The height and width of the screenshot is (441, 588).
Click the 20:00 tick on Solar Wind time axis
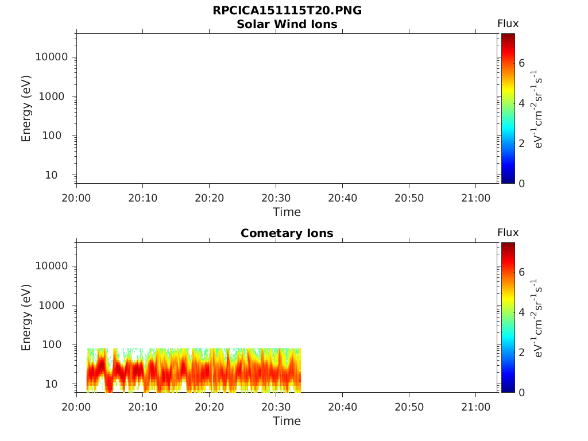pos(76,198)
